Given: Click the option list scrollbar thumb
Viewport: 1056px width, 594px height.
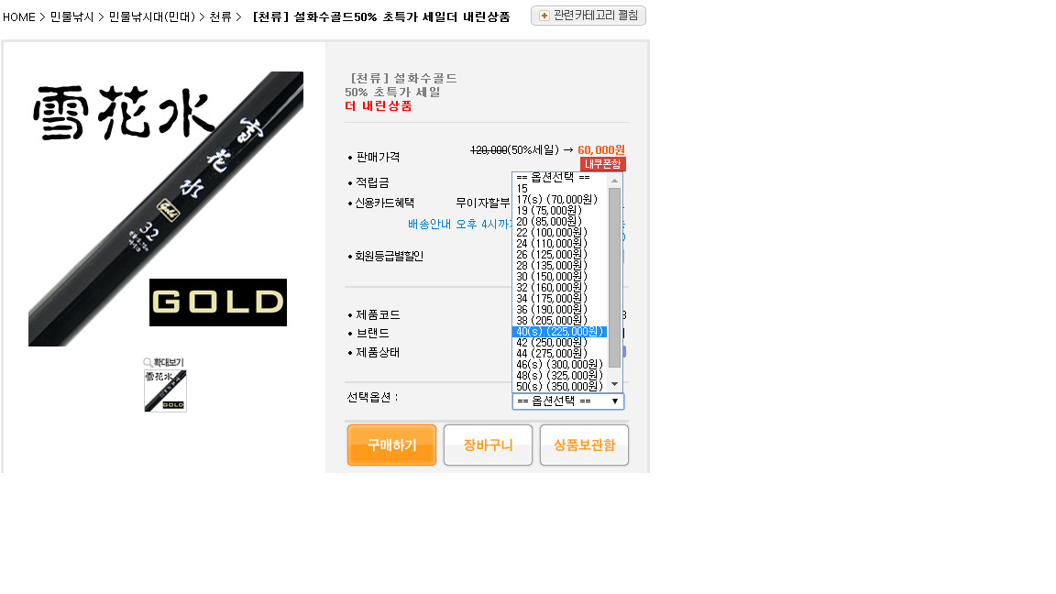Looking at the screenshot, I should 614,278.
